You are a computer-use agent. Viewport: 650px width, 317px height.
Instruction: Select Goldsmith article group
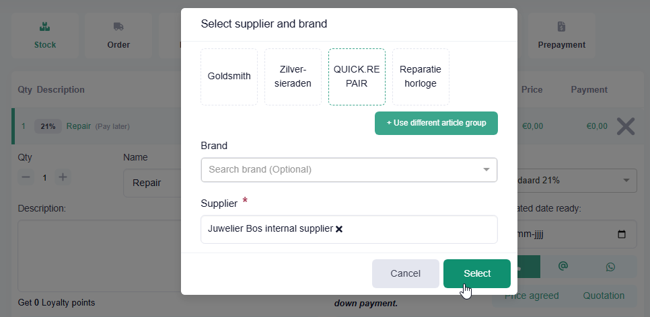229,77
